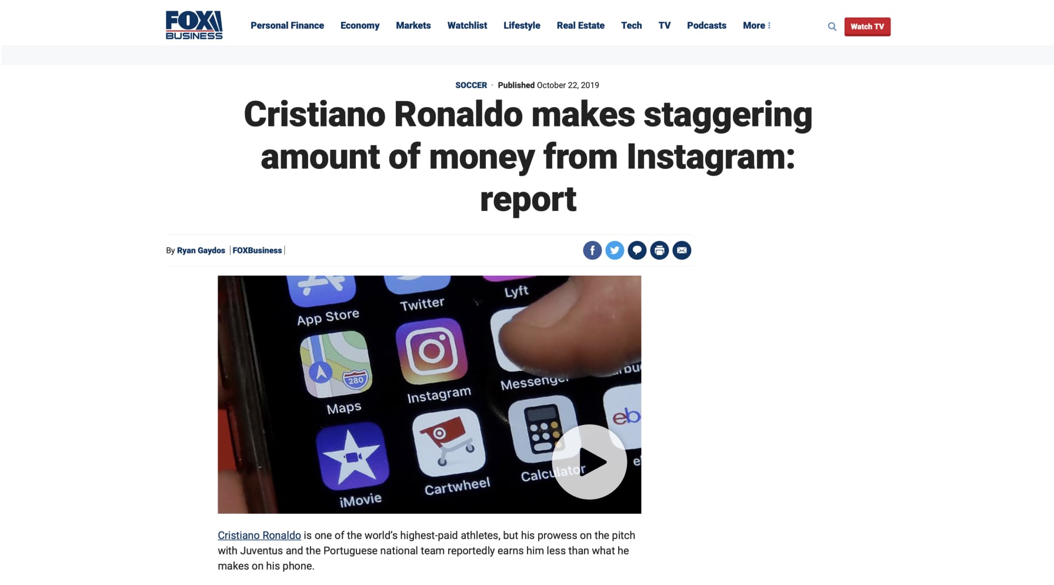Click the phone apps video thumbnail
Viewport: 1054px width, 585px height.
coord(429,395)
